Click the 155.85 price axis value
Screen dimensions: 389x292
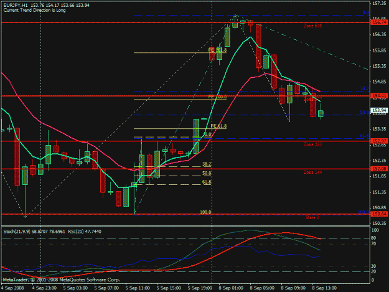point(379,50)
